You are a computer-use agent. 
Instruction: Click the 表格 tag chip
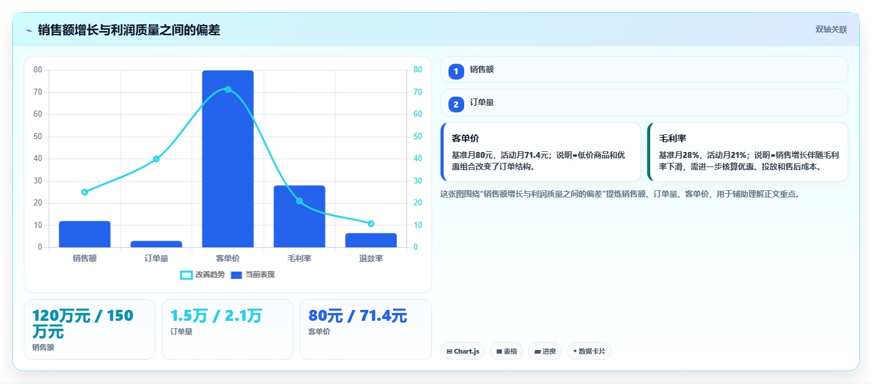click(x=506, y=351)
